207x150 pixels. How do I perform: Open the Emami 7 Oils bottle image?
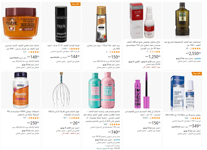click(x=101, y=24)
